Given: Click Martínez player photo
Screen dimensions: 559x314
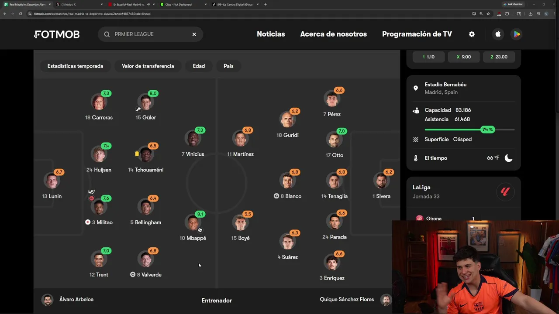Looking at the screenshot, I should (241, 139).
